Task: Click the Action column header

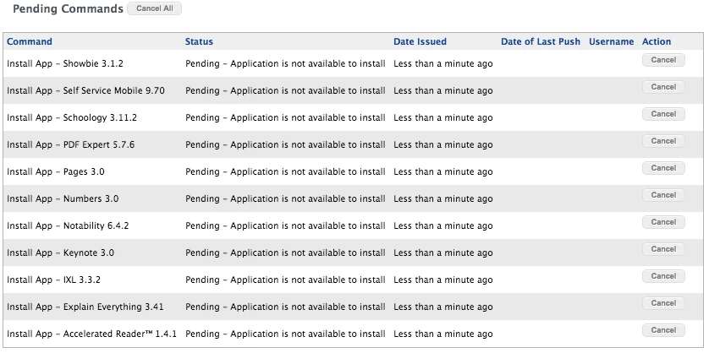Action: 657,41
